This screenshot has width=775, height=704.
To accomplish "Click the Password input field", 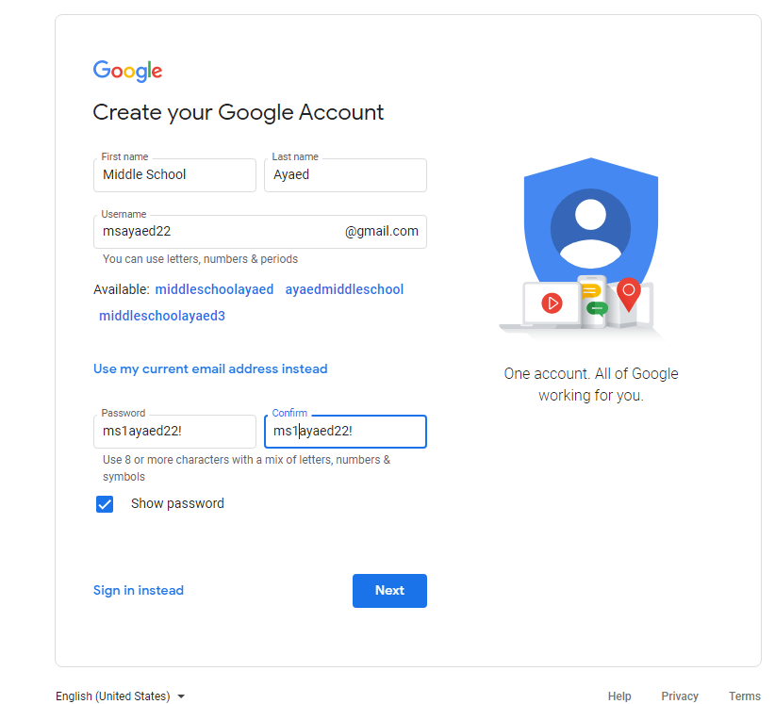I will pyautogui.click(x=175, y=432).
